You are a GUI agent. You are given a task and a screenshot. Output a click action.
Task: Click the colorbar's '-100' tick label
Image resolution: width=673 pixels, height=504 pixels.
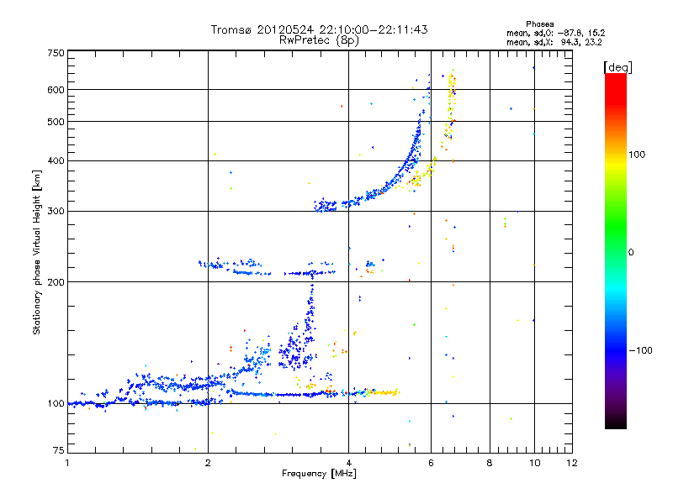(640, 350)
